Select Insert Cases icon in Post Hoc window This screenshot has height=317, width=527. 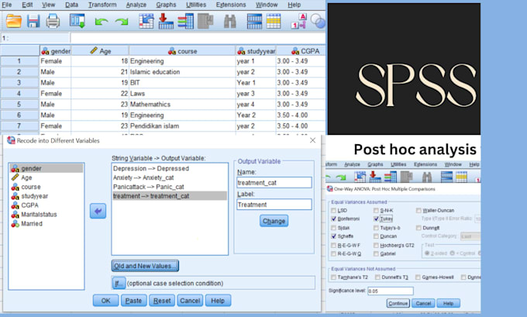click(x=446, y=177)
